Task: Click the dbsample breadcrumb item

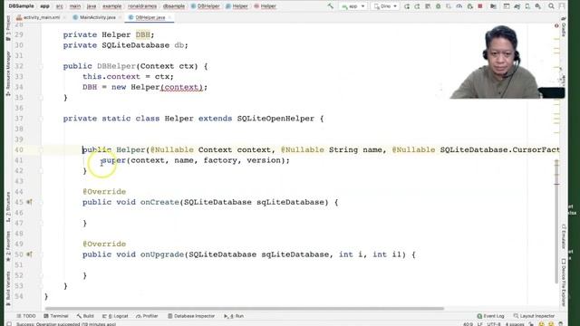Action: click(x=174, y=6)
